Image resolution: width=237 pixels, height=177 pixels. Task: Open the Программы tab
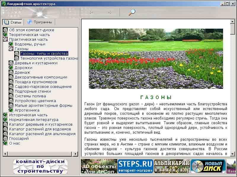40,22
